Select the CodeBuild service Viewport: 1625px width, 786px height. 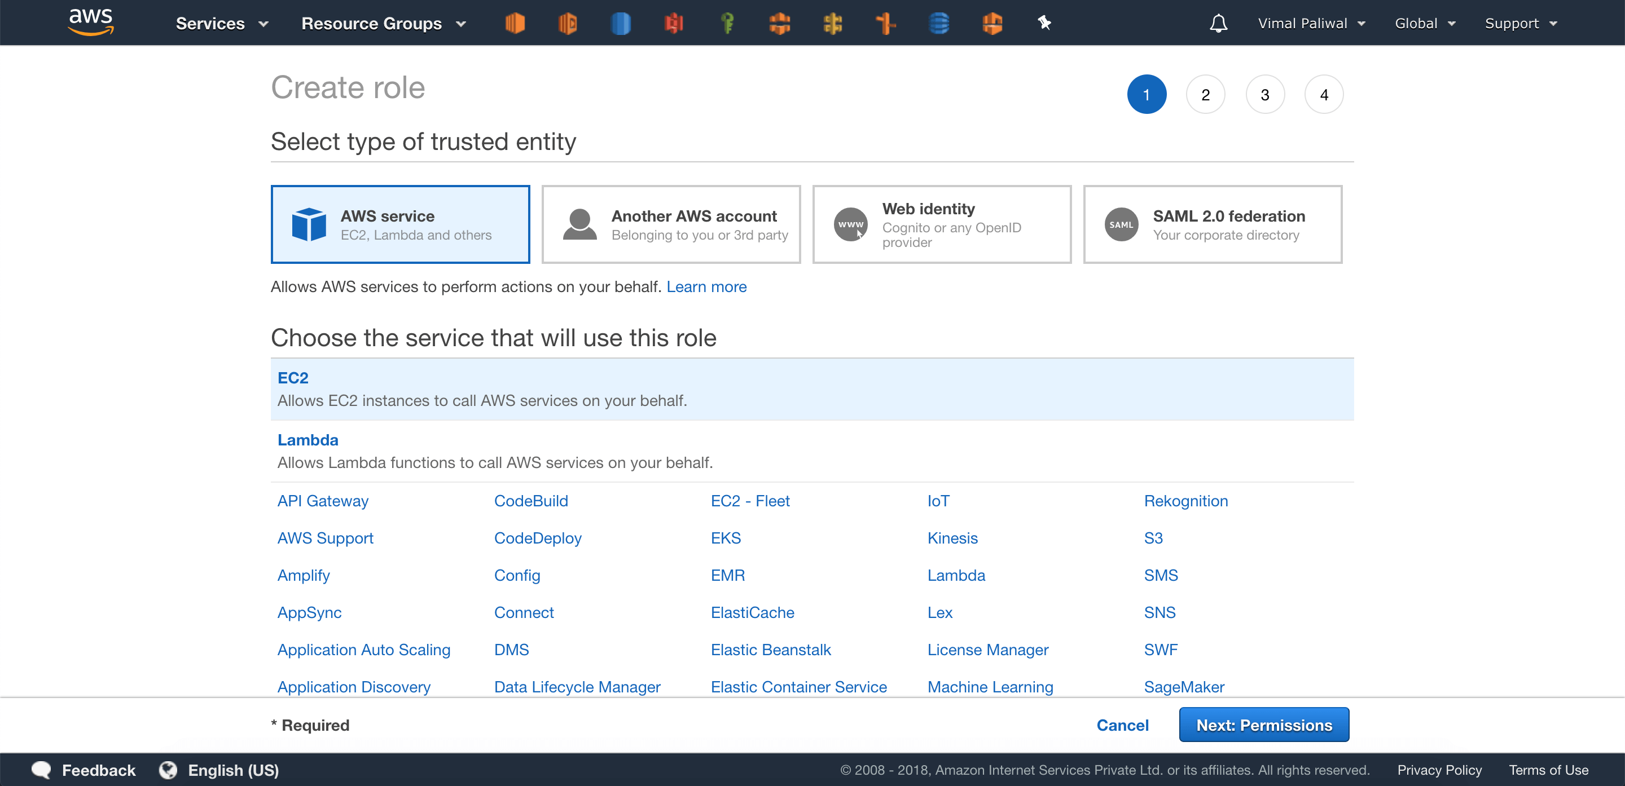point(530,501)
